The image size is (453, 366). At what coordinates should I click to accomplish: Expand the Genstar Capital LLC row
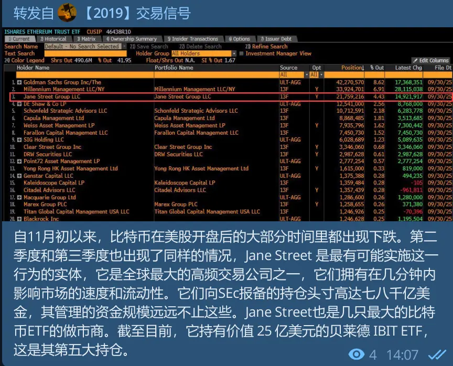pyautogui.click(x=19, y=176)
